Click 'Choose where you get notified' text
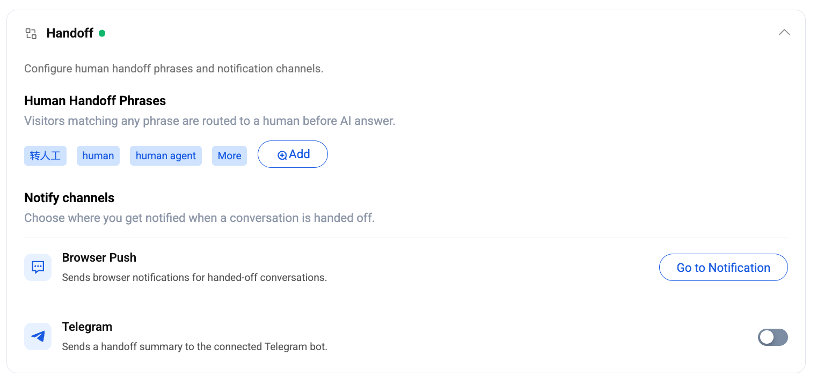Screen dimensions: 817x385 click(x=199, y=218)
